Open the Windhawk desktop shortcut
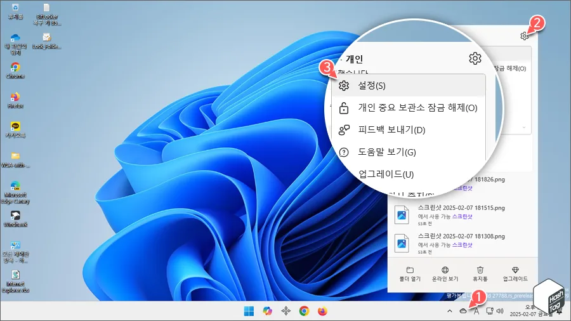Viewport: 571px width, 321px height. [15, 219]
